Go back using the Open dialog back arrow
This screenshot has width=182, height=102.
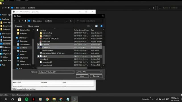[15, 21]
